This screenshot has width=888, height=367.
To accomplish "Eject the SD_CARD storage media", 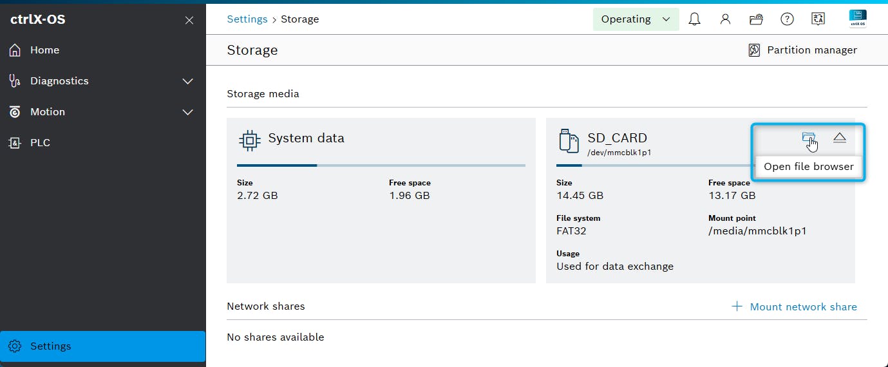I will coord(839,138).
